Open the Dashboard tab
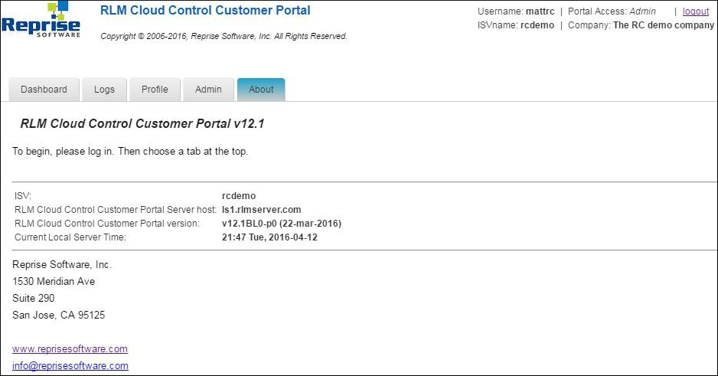 (x=44, y=90)
